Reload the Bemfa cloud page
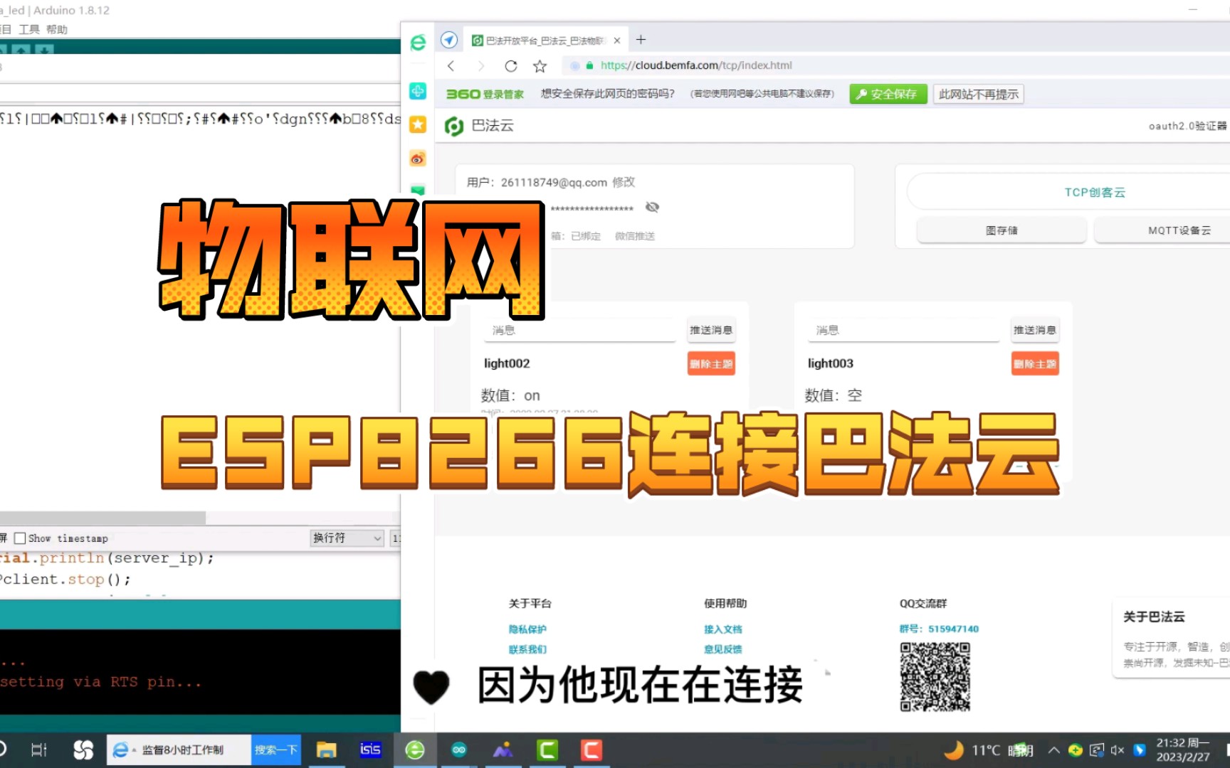Image resolution: width=1230 pixels, height=768 pixels. (510, 65)
